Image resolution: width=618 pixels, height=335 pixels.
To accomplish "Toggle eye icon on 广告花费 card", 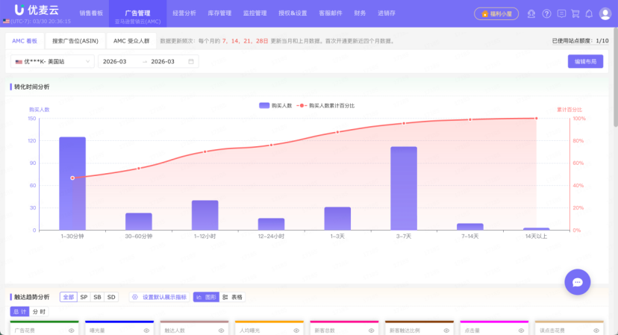I will pyautogui.click(x=72, y=330).
